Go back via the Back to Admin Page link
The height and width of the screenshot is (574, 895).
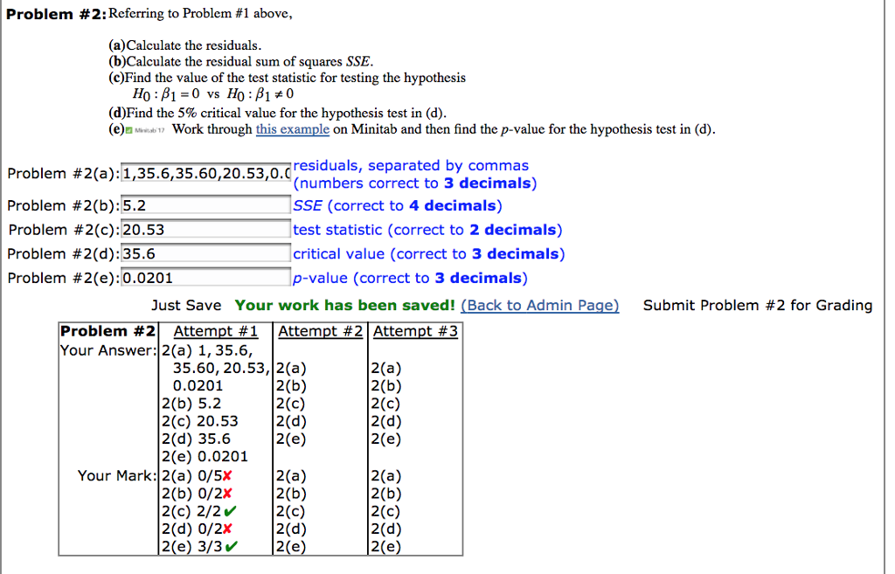pyautogui.click(x=539, y=305)
